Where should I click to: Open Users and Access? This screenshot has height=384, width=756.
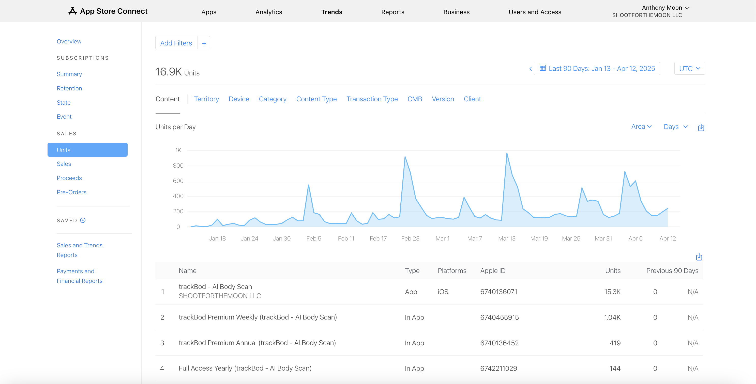pos(535,12)
